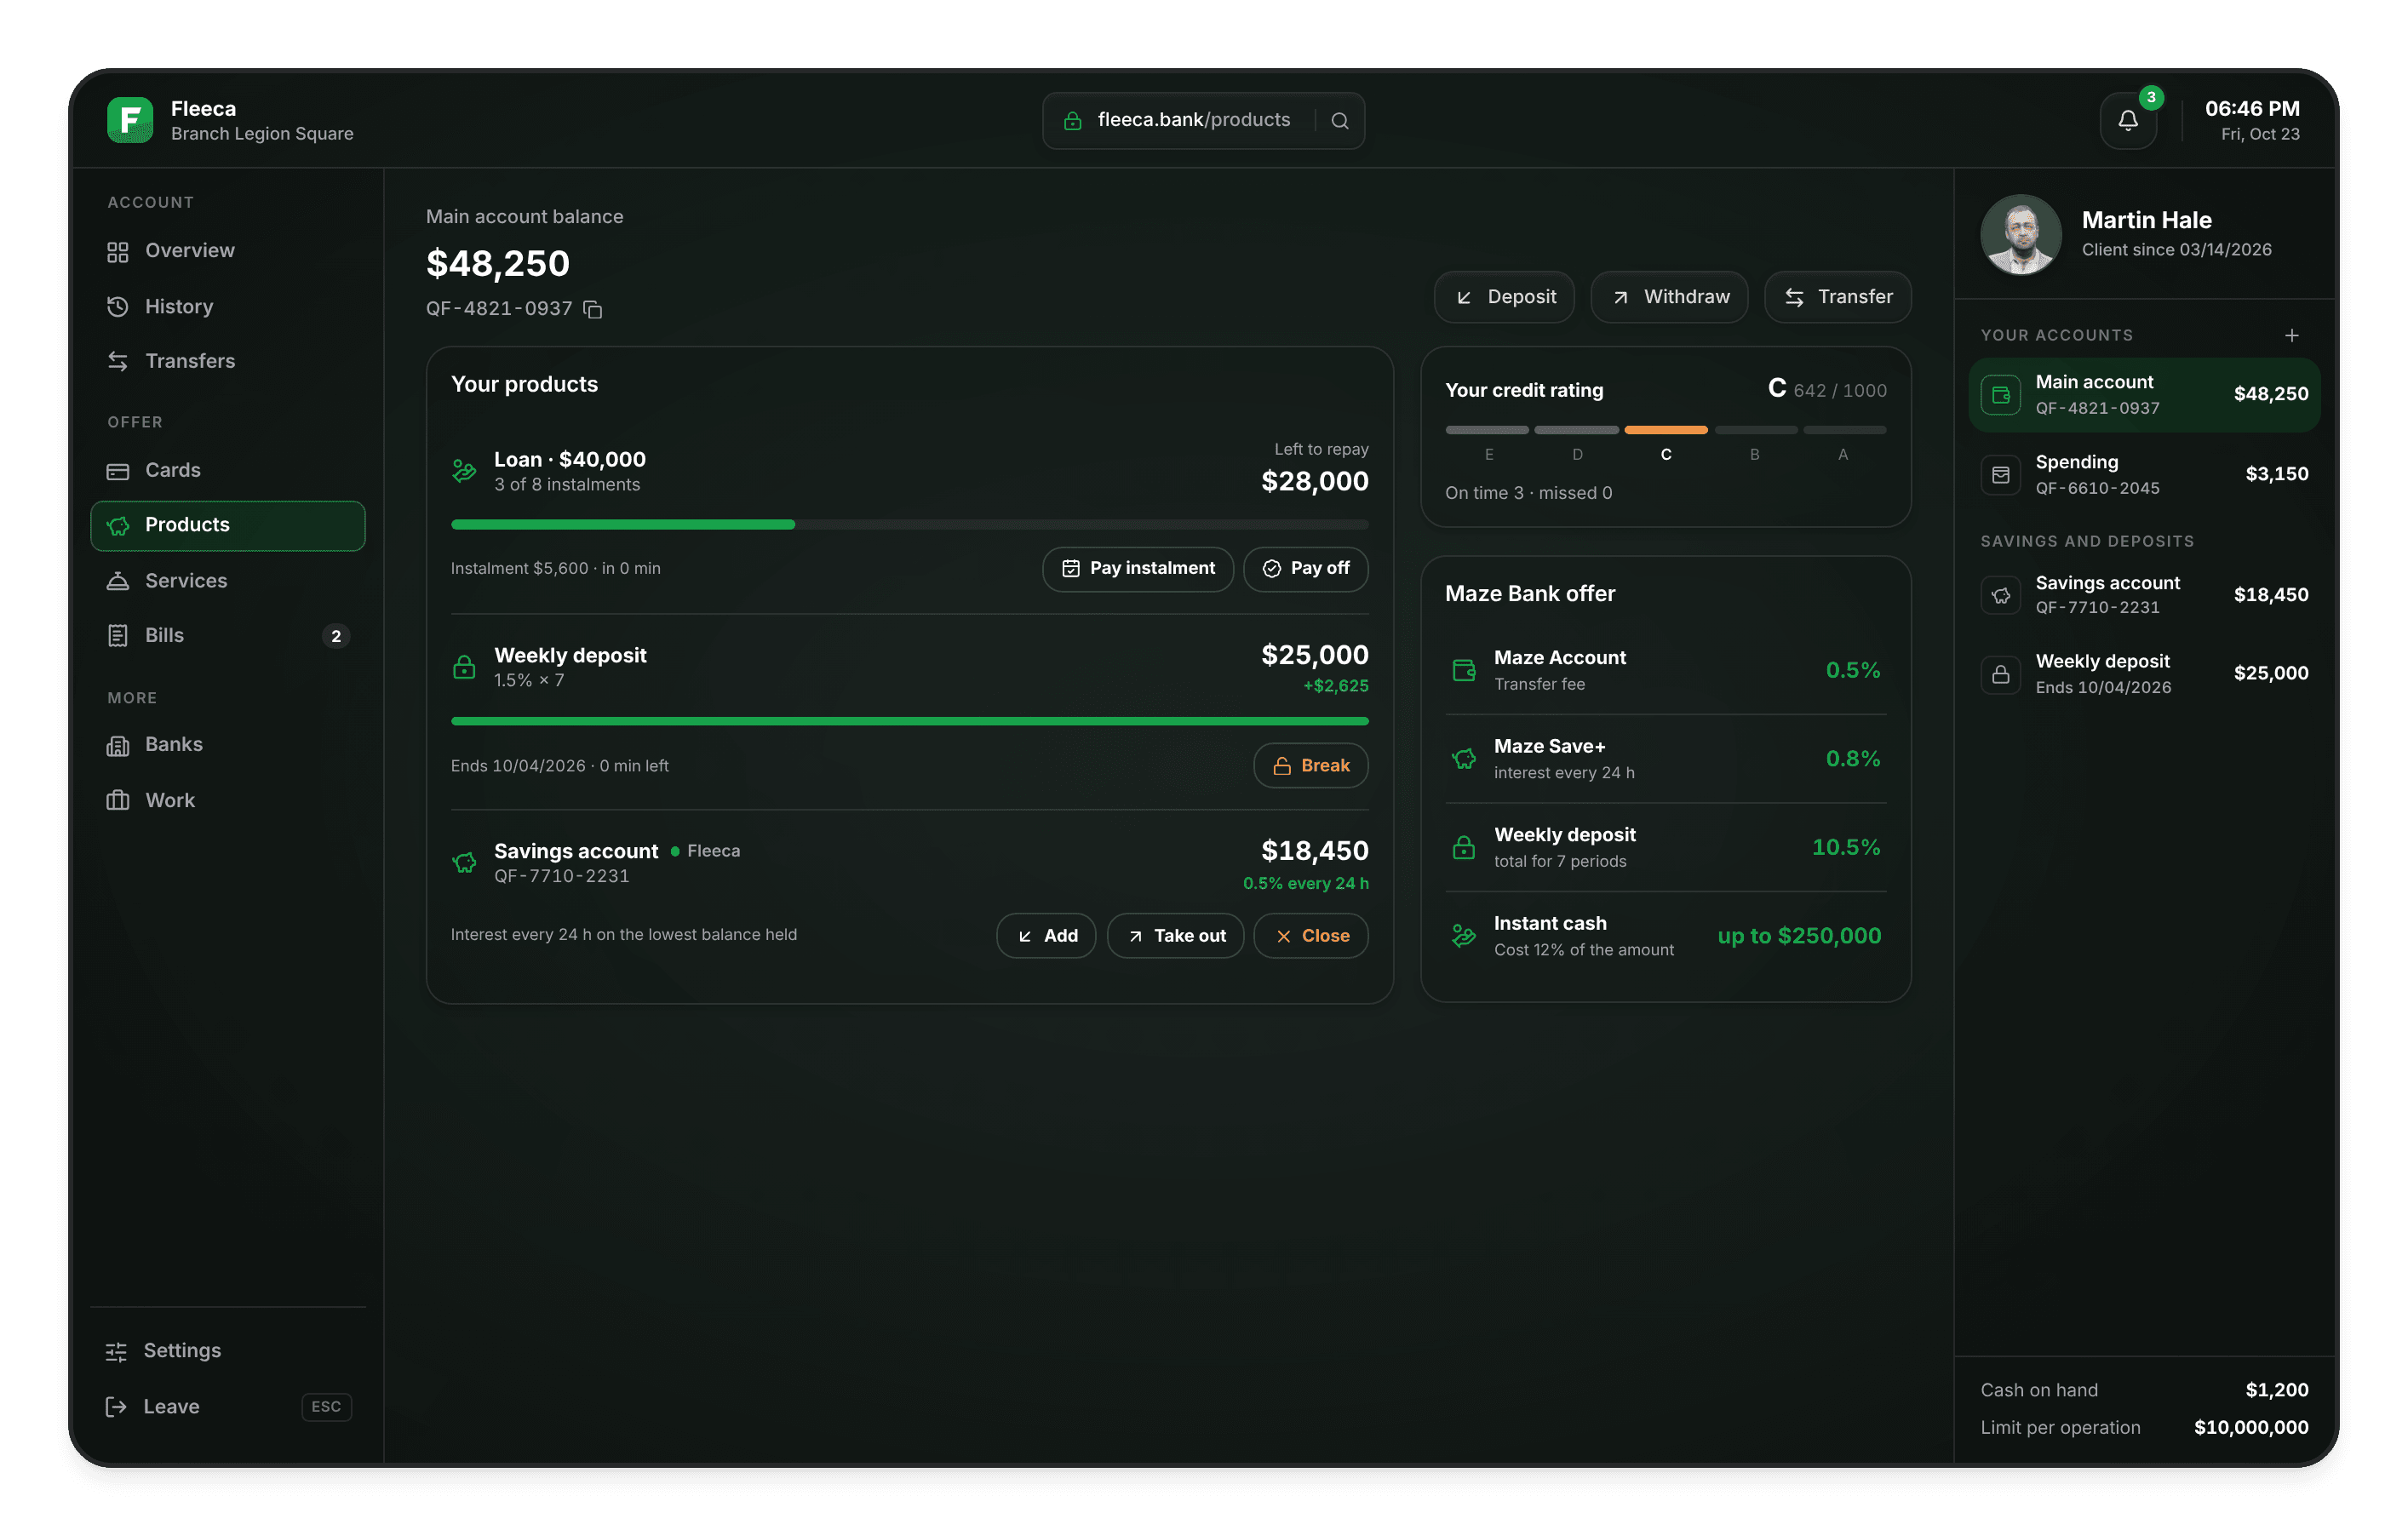Click the Maze Account wallet icon
2408x1536 pixels.
1464,670
